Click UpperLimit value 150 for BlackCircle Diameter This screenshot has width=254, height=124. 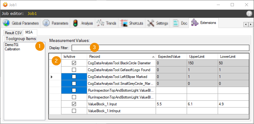click(202, 63)
